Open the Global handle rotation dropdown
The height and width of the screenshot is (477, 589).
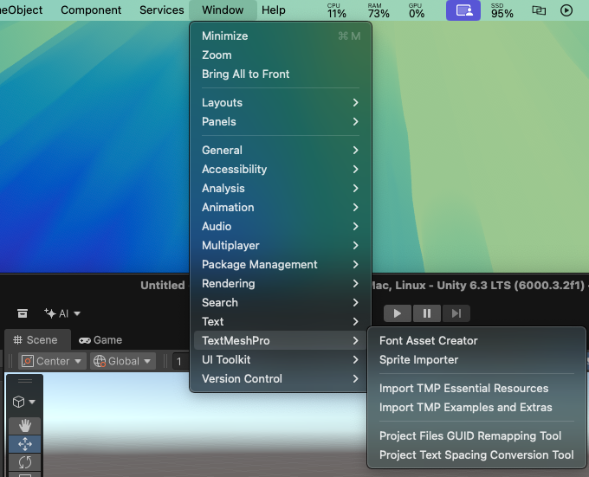tap(122, 361)
